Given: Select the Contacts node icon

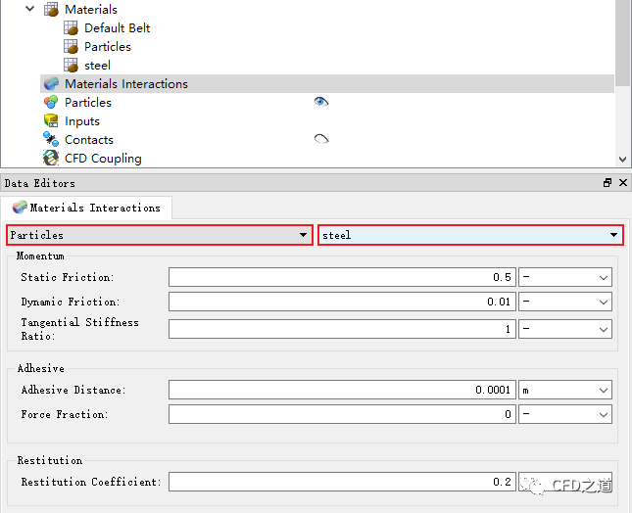Looking at the screenshot, I should coord(51,140).
